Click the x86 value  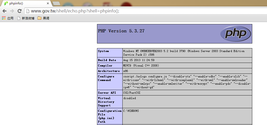126,71
